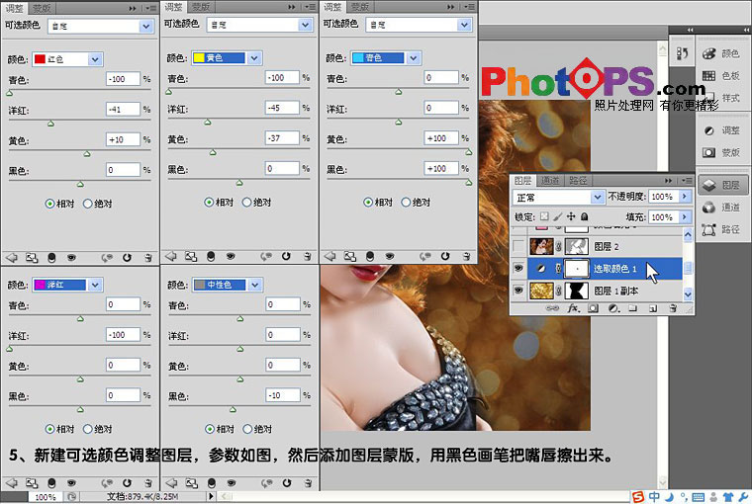The image size is (752, 504).
Task: Open the 颜色 (Color) panel from dock
Action: 720,53
